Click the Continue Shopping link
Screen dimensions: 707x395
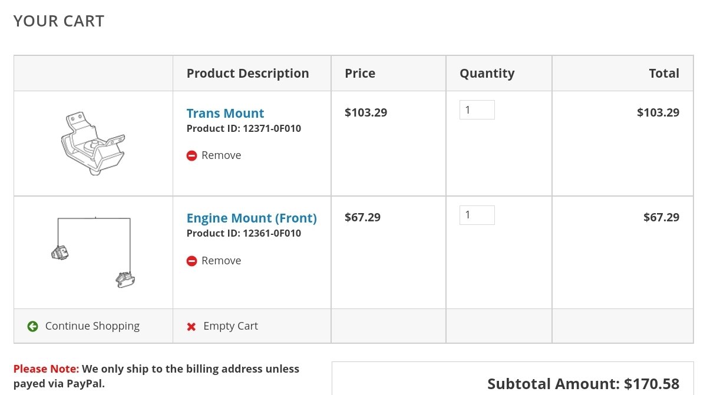point(92,326)
